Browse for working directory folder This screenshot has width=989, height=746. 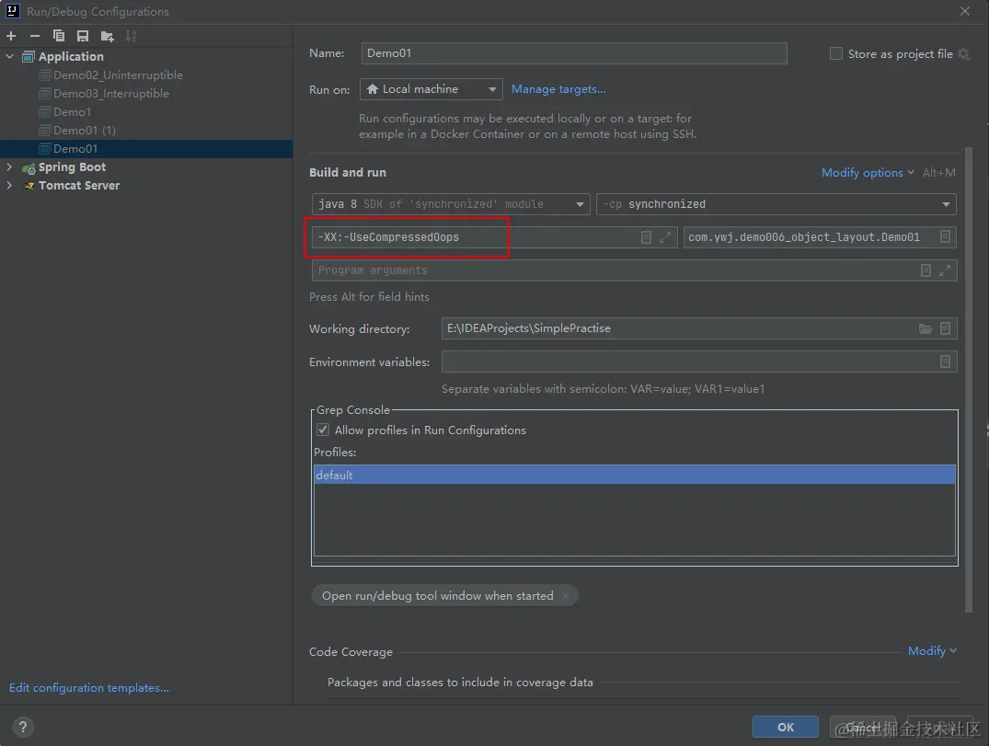pos(926,328)
